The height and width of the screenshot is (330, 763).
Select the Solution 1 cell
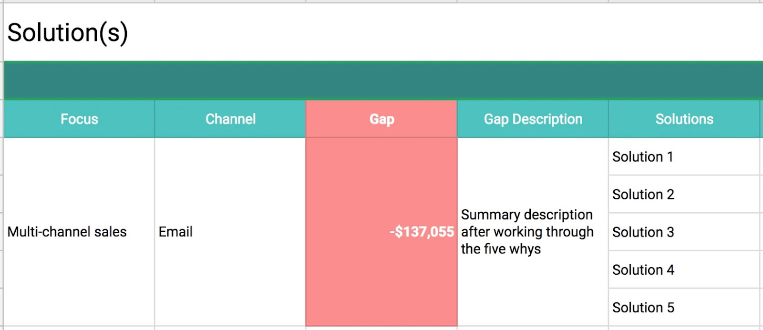coord(684,156)
